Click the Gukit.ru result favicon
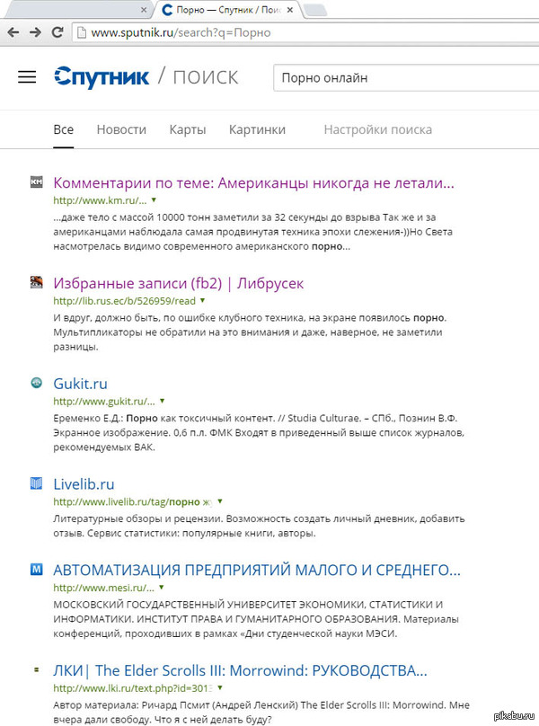The width and height of the screenshot is (539, 726). [x=36, y=383]
